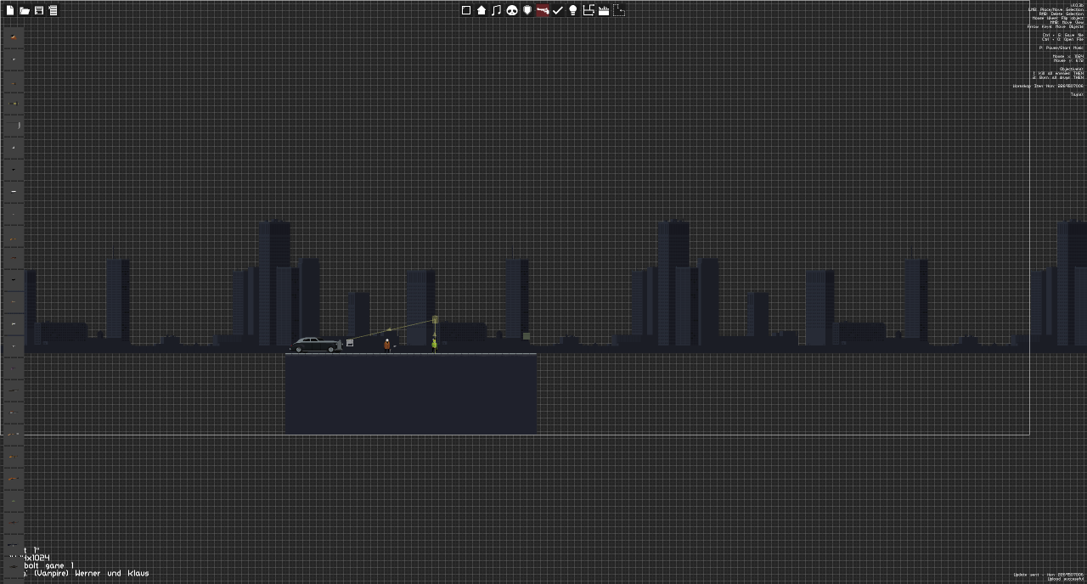
Task: Select the house category tool
Action: click(x=482, y=10)
